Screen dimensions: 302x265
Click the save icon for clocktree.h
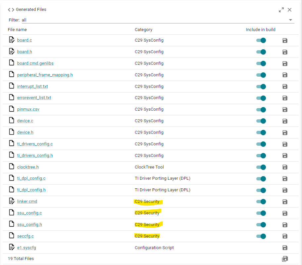click(x=285, y=167)
